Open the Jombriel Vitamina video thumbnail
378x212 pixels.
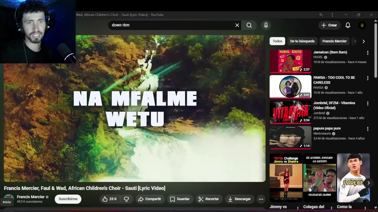290,112
